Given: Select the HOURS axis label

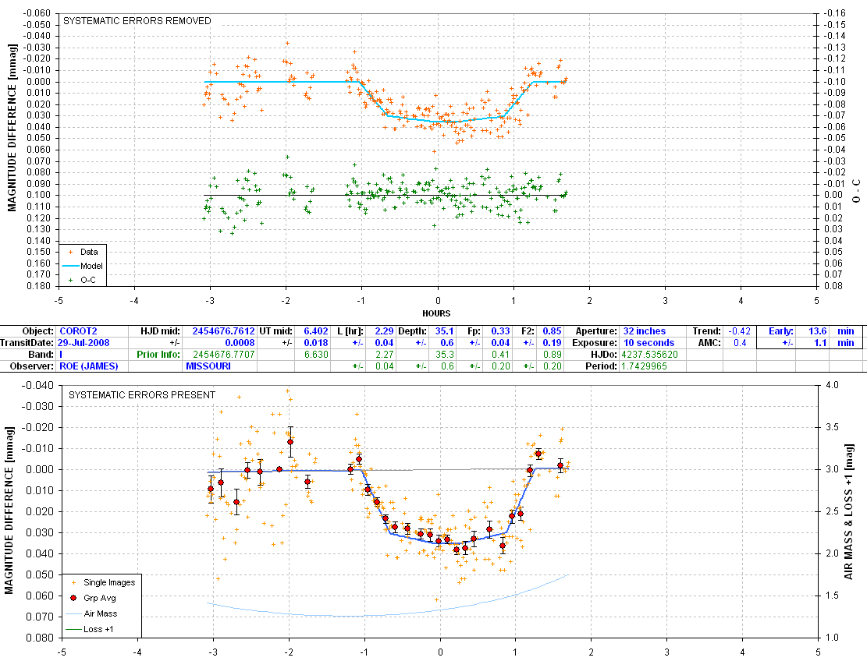Looking at the screenshot, I should (436, 313).
